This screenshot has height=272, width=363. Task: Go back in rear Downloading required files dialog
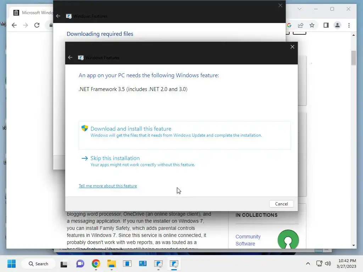[x=58, y=16]
